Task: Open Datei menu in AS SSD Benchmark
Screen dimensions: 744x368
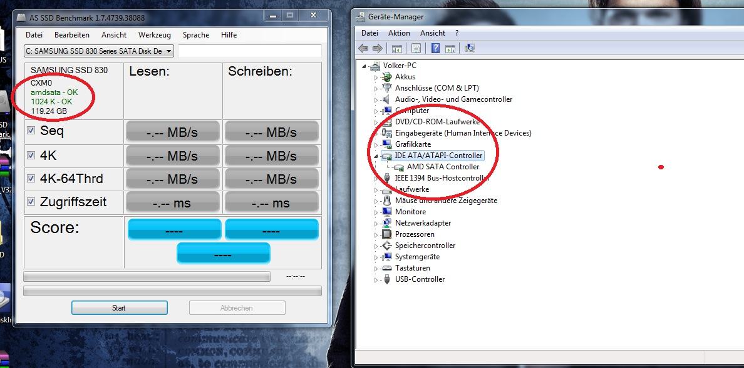Action: [34, 35]
